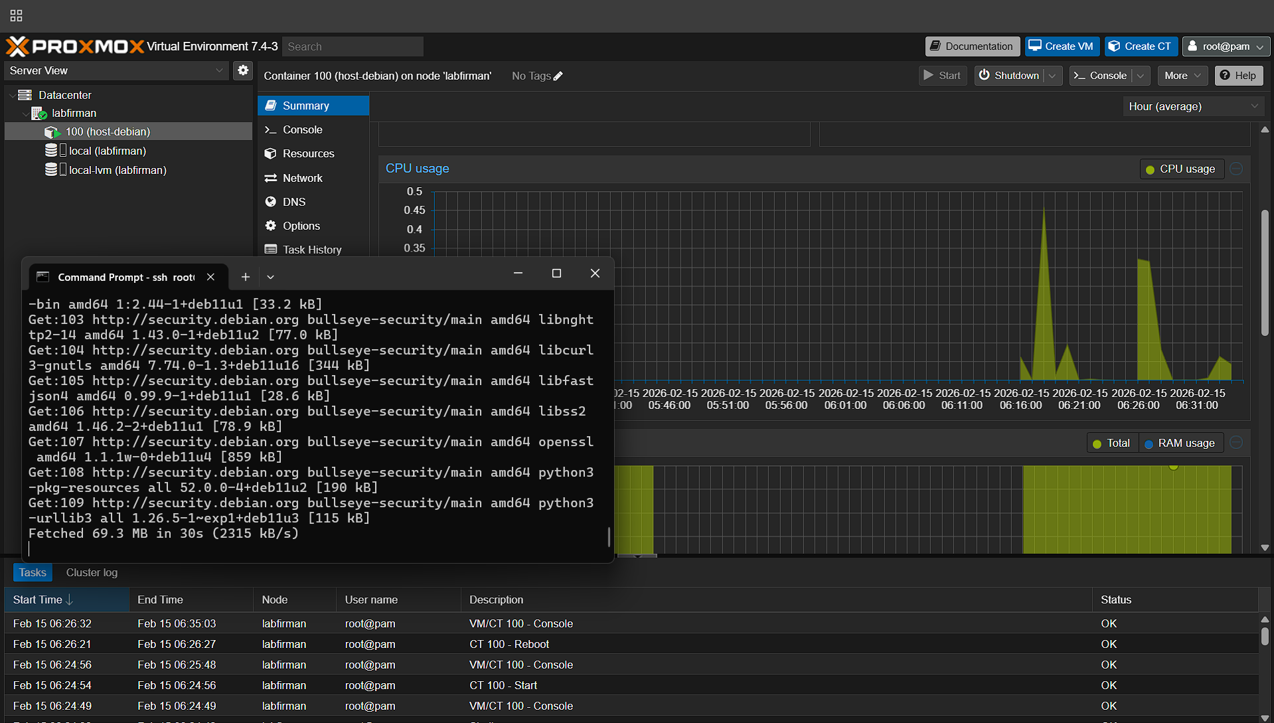Open the root@pam user menu
1274x723 pixels.
[1226, 46]
